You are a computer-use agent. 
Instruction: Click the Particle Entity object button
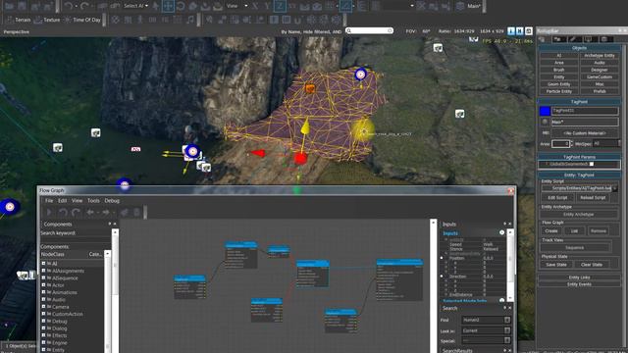(x=558, y=91)
